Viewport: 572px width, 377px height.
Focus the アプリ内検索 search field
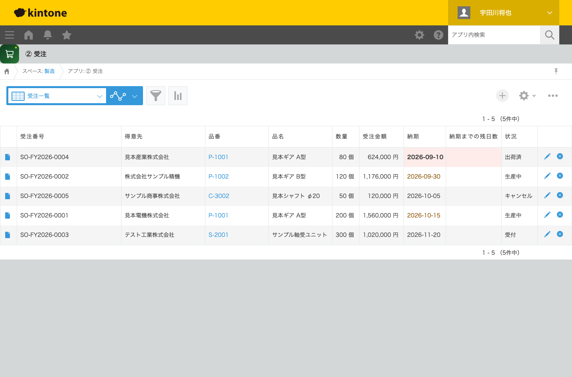(494, 35)
